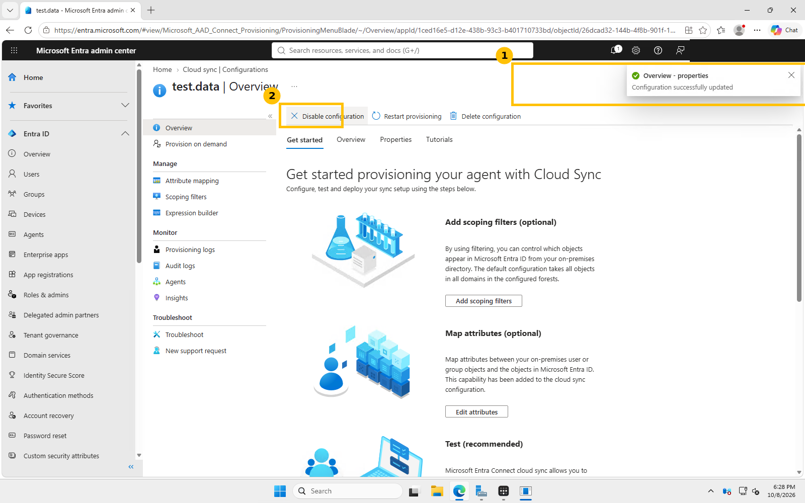Viewport: 805px width, 503px height.
Task: Open the portal settings gear icon
Action: pos(636,50)
